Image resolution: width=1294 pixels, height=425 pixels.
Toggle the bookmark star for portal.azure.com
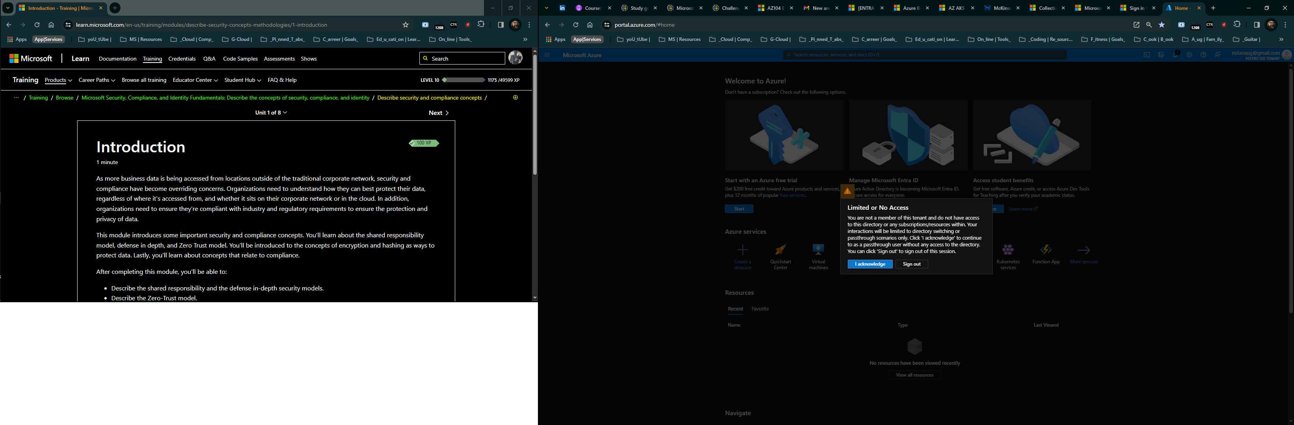tap(1161, 24)
